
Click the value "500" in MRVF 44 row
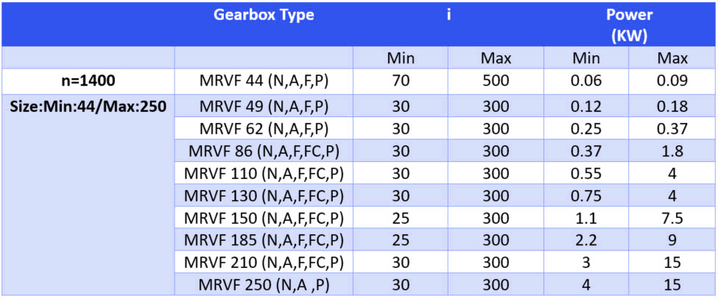pos(496,81)
